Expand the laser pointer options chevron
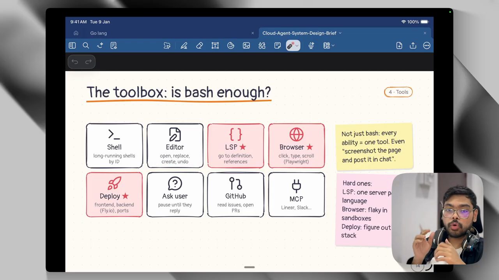This screenshot has width=499, height=280. pos(297,45)
